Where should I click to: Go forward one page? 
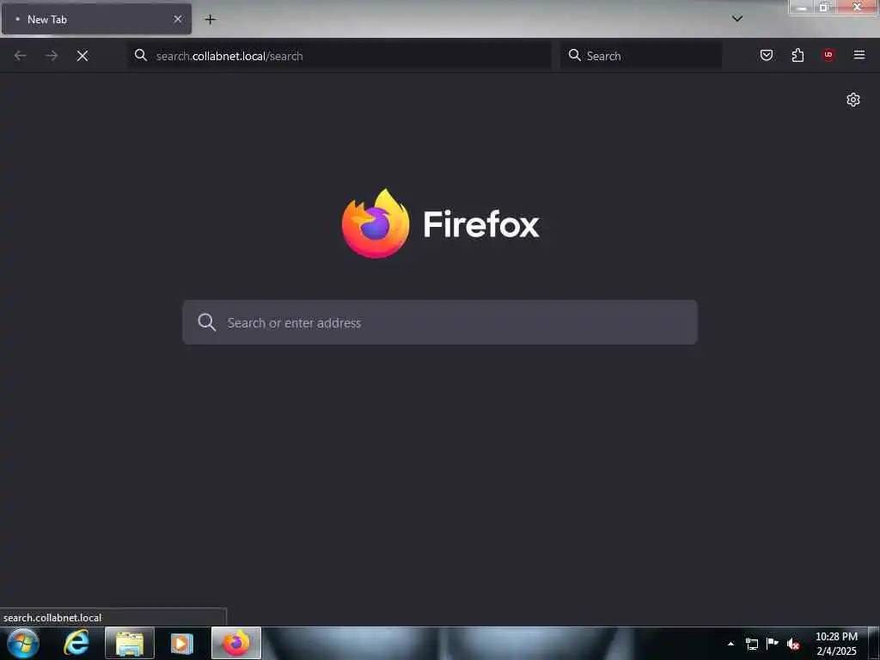tap(52, 56)
